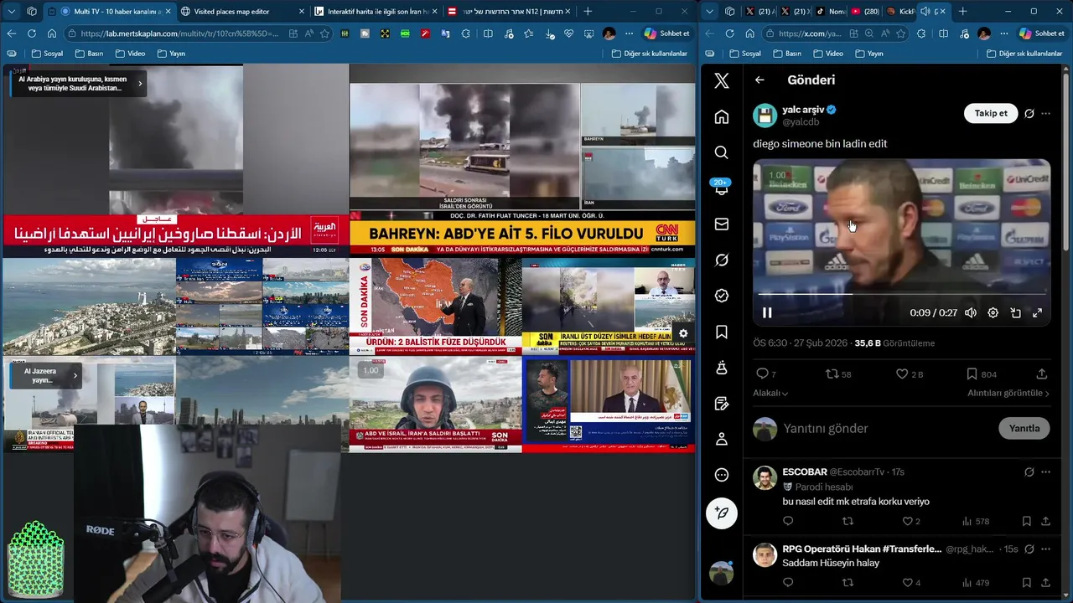Open tab actions dropdown in left window

tap(11, 12)
